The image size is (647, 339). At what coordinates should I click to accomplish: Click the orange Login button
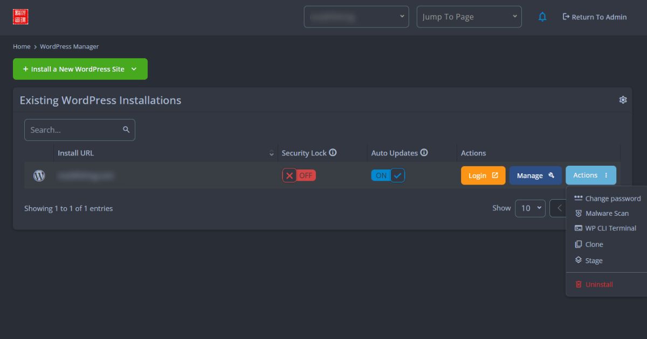[x=483, y=175]
